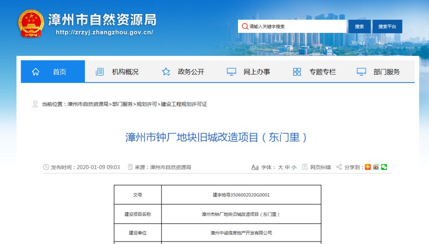Click the monitor icon beside 部门服务

(361, 72)
